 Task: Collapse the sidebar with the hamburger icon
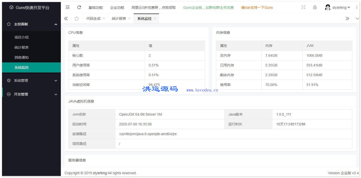click(x=67, y=7)
